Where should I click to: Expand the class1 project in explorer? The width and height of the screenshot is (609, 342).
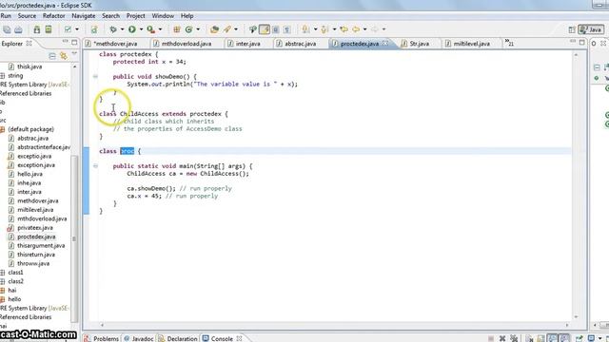[x=2, y=273]
